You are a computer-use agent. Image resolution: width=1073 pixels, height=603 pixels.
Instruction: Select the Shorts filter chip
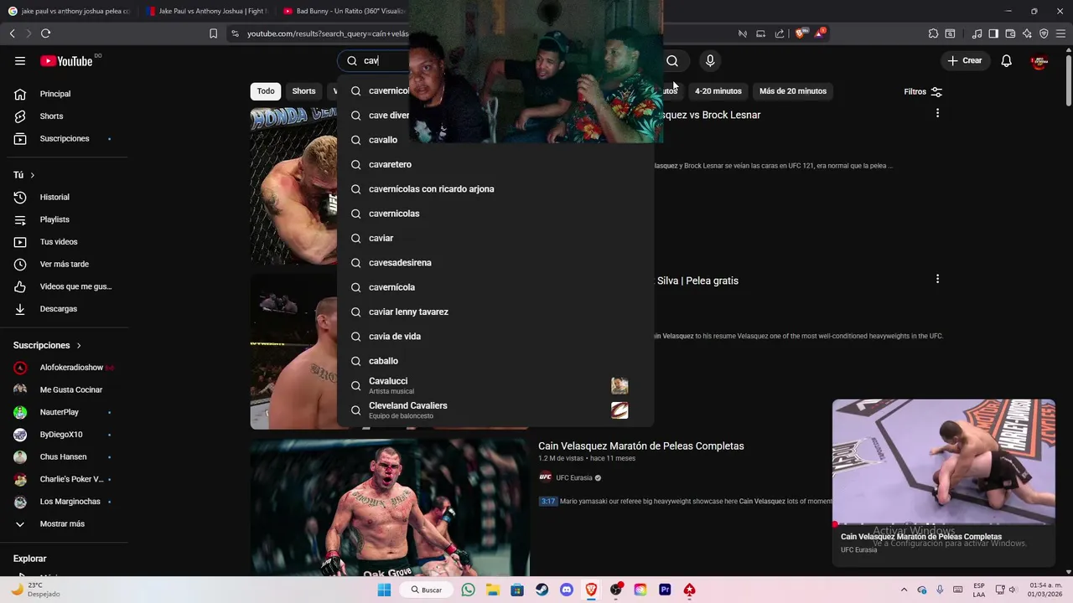coord(303,91)
